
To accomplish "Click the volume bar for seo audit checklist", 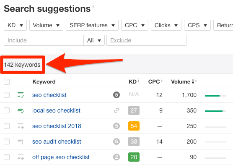I will tap(215, 142).
